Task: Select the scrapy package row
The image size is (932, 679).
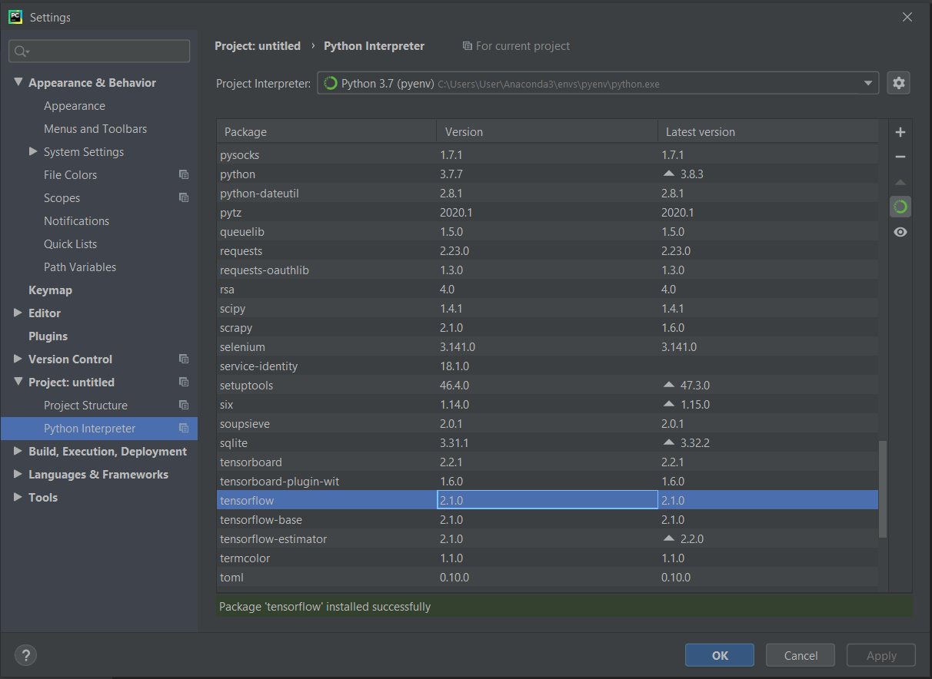Action: pyautogui.click(x=548, y=328)
